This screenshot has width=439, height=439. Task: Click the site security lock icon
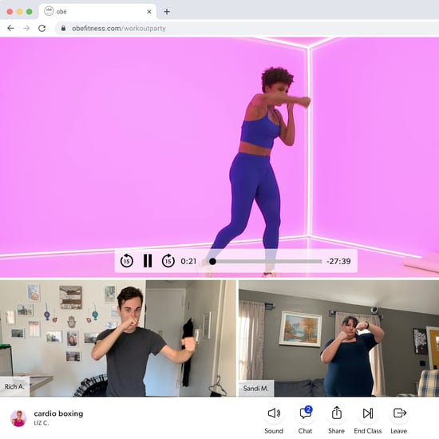64,28
